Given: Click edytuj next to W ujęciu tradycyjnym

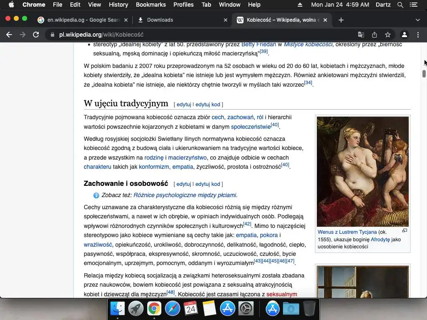Looking at the screenshot, I should pos(184,105).
